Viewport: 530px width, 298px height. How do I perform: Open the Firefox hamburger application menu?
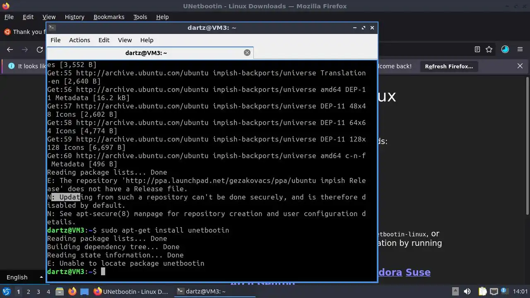(520, 49)
